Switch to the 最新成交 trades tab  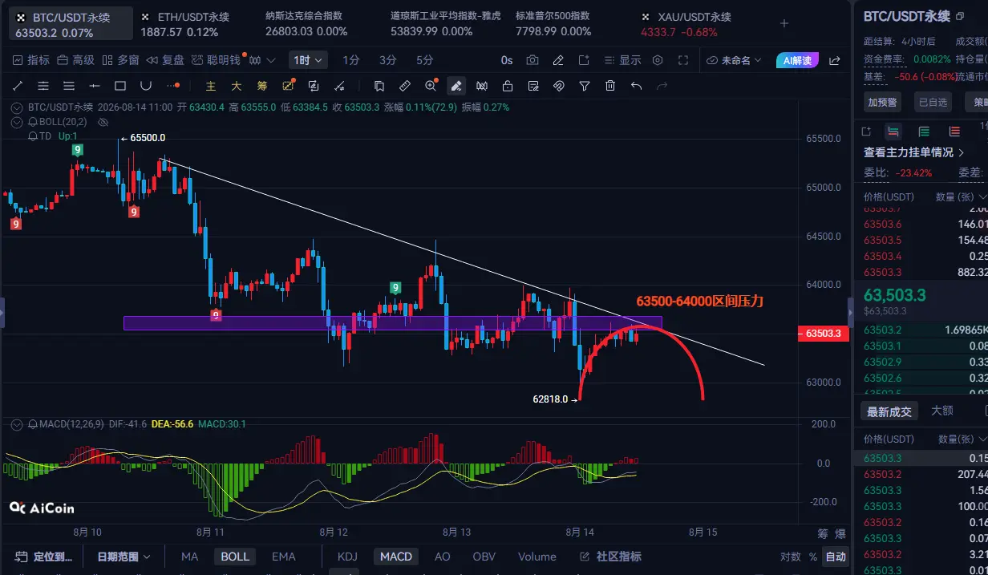889,411
